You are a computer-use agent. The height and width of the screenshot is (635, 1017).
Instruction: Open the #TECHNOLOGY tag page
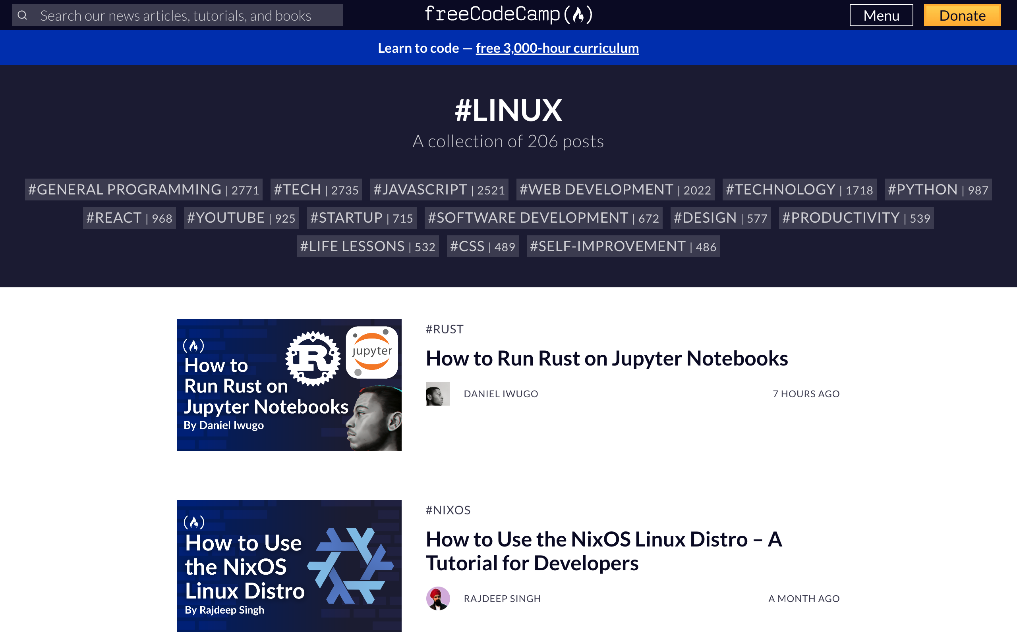[x=798, y=189]
